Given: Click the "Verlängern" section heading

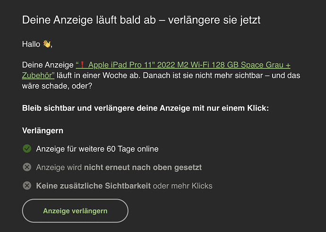Looking at the screenshot, I should coord(43,130).
